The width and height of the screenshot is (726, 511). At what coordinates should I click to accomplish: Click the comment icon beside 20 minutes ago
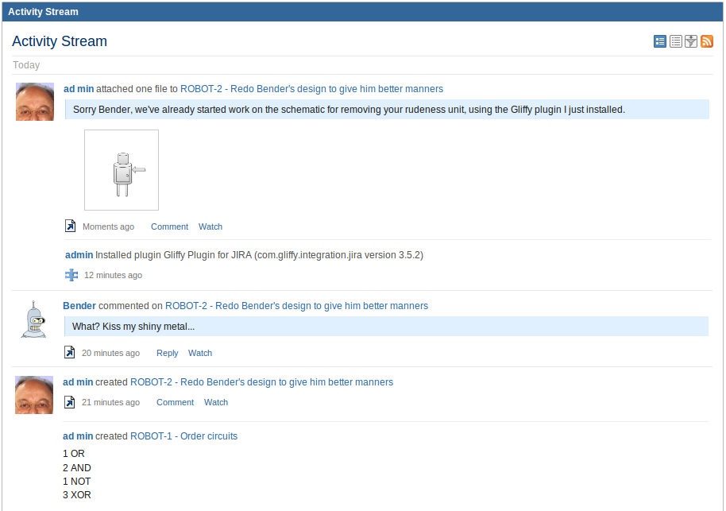(x=70, y=353)
